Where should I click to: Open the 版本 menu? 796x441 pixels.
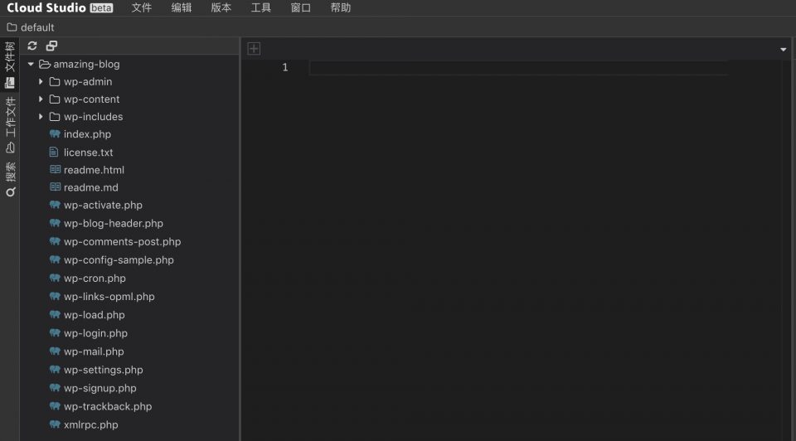click(221, 7)
